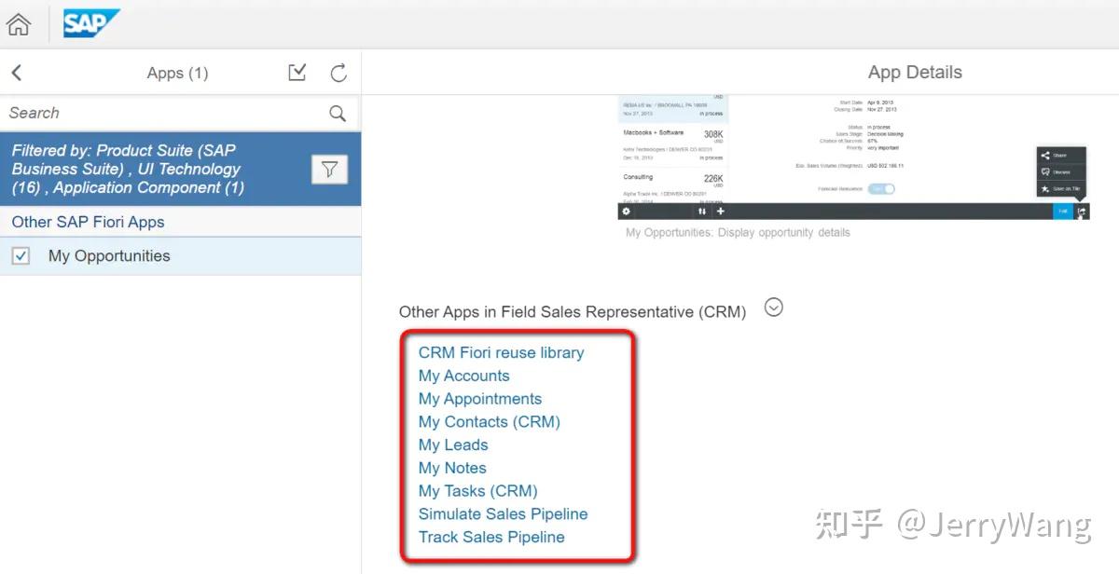Click the App Details header title
Screen dimensions: 1119x574
[915, 72]
